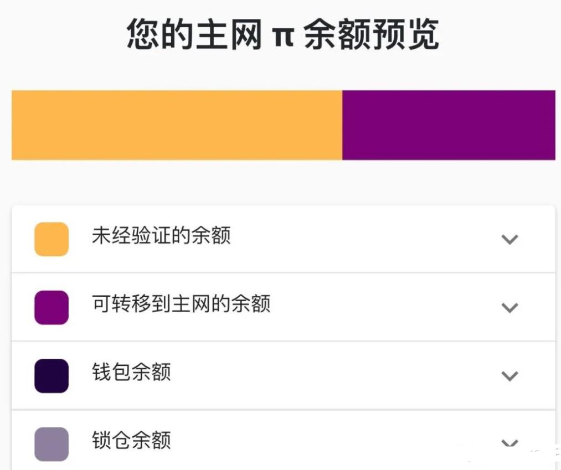Expand the 可转移到主网的余额 chevron

pos(509,308)
